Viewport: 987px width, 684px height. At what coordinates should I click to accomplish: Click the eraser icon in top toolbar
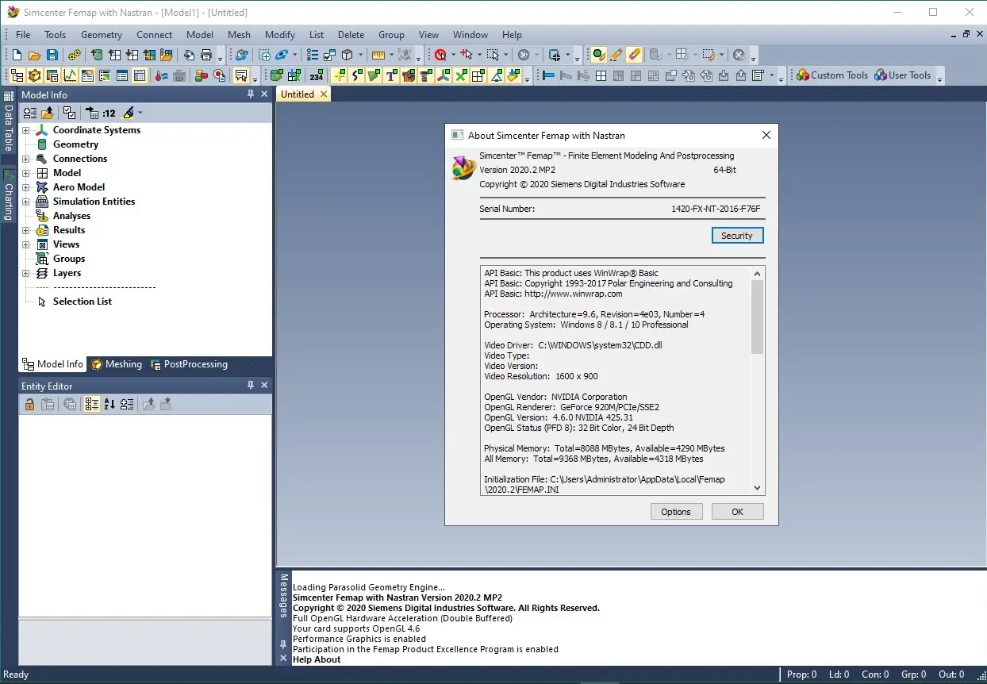click(634, 55)
